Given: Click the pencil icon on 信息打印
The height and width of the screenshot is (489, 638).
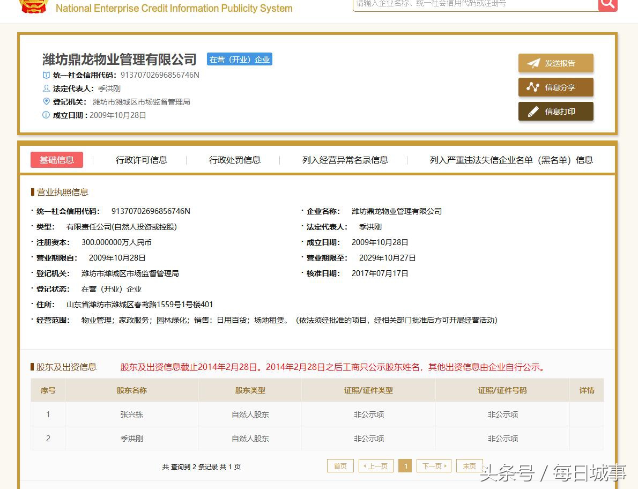Looking at the screenshot, I should click(x=533, y=111).
